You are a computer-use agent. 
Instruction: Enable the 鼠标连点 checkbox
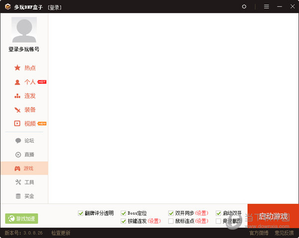(171, 221)
